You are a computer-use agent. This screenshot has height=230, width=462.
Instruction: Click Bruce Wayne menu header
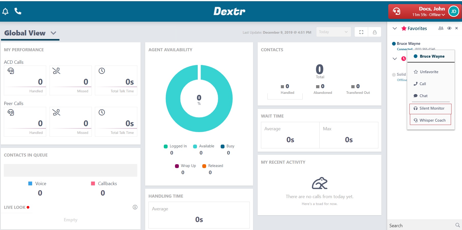(431, 56)
